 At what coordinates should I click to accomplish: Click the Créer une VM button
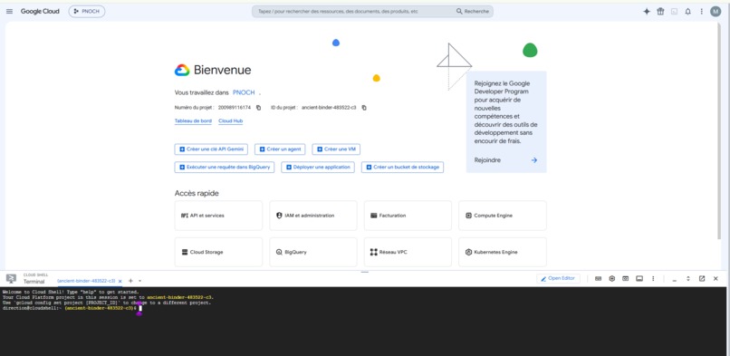336,149
